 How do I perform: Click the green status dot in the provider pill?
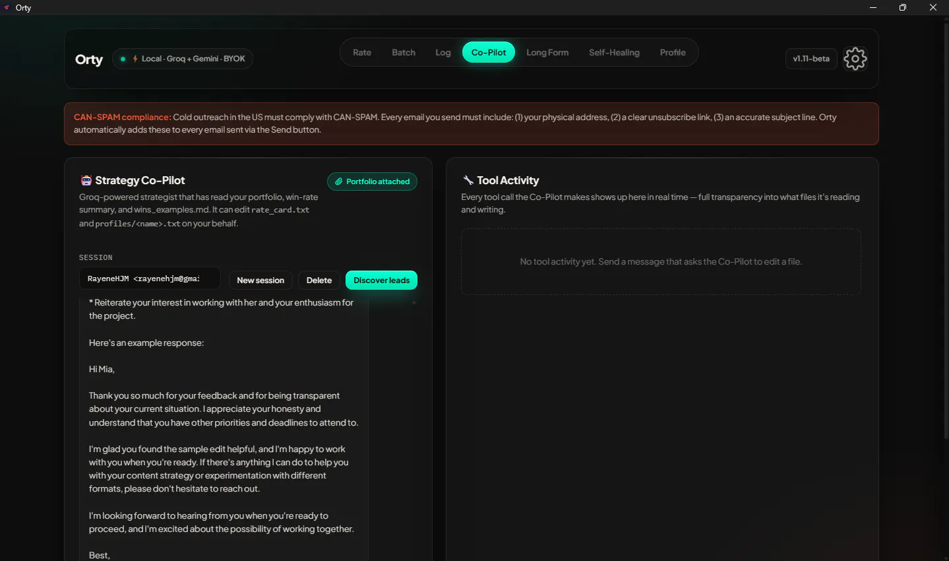123,59
